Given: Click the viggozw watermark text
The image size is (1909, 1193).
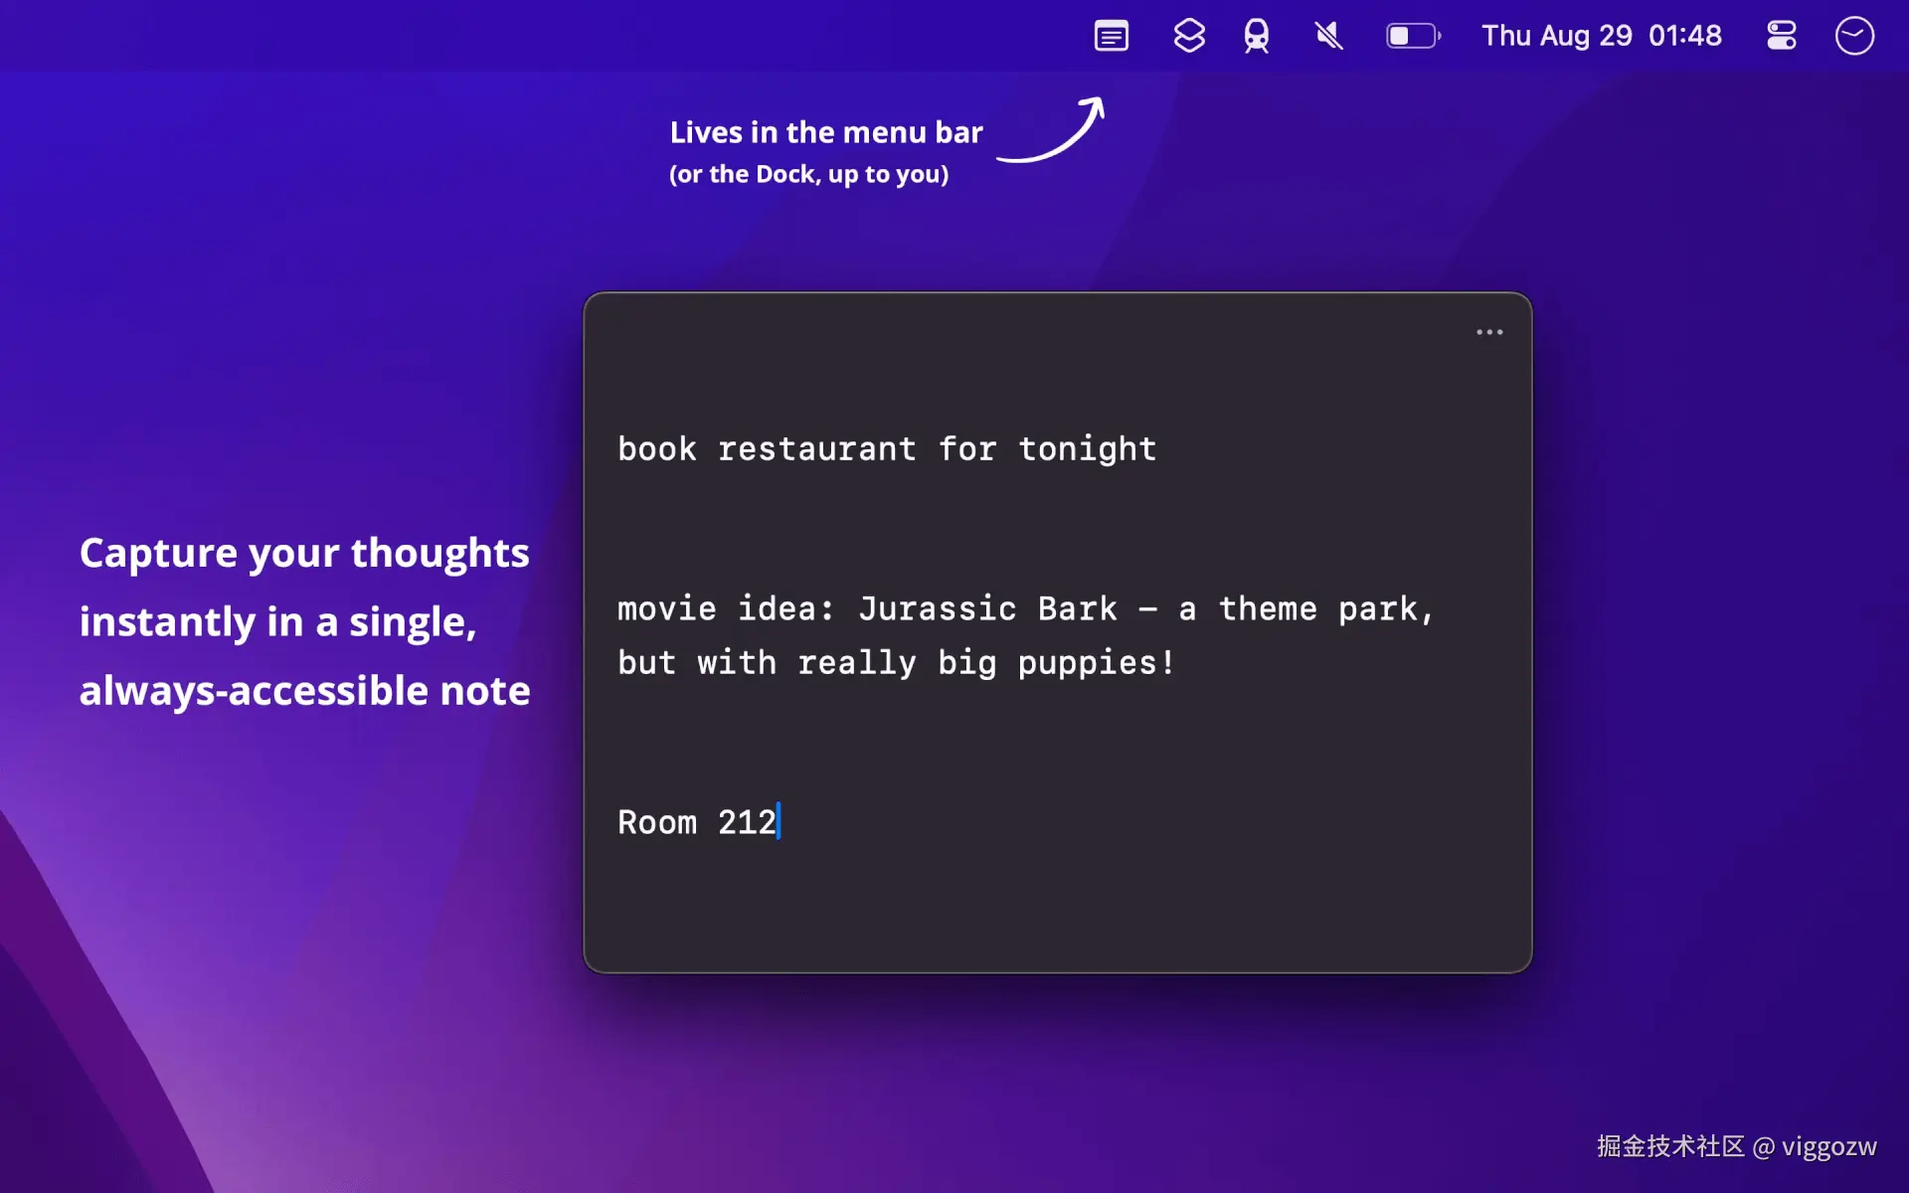Looking at the screenshot, I should pos(1827,1147).
